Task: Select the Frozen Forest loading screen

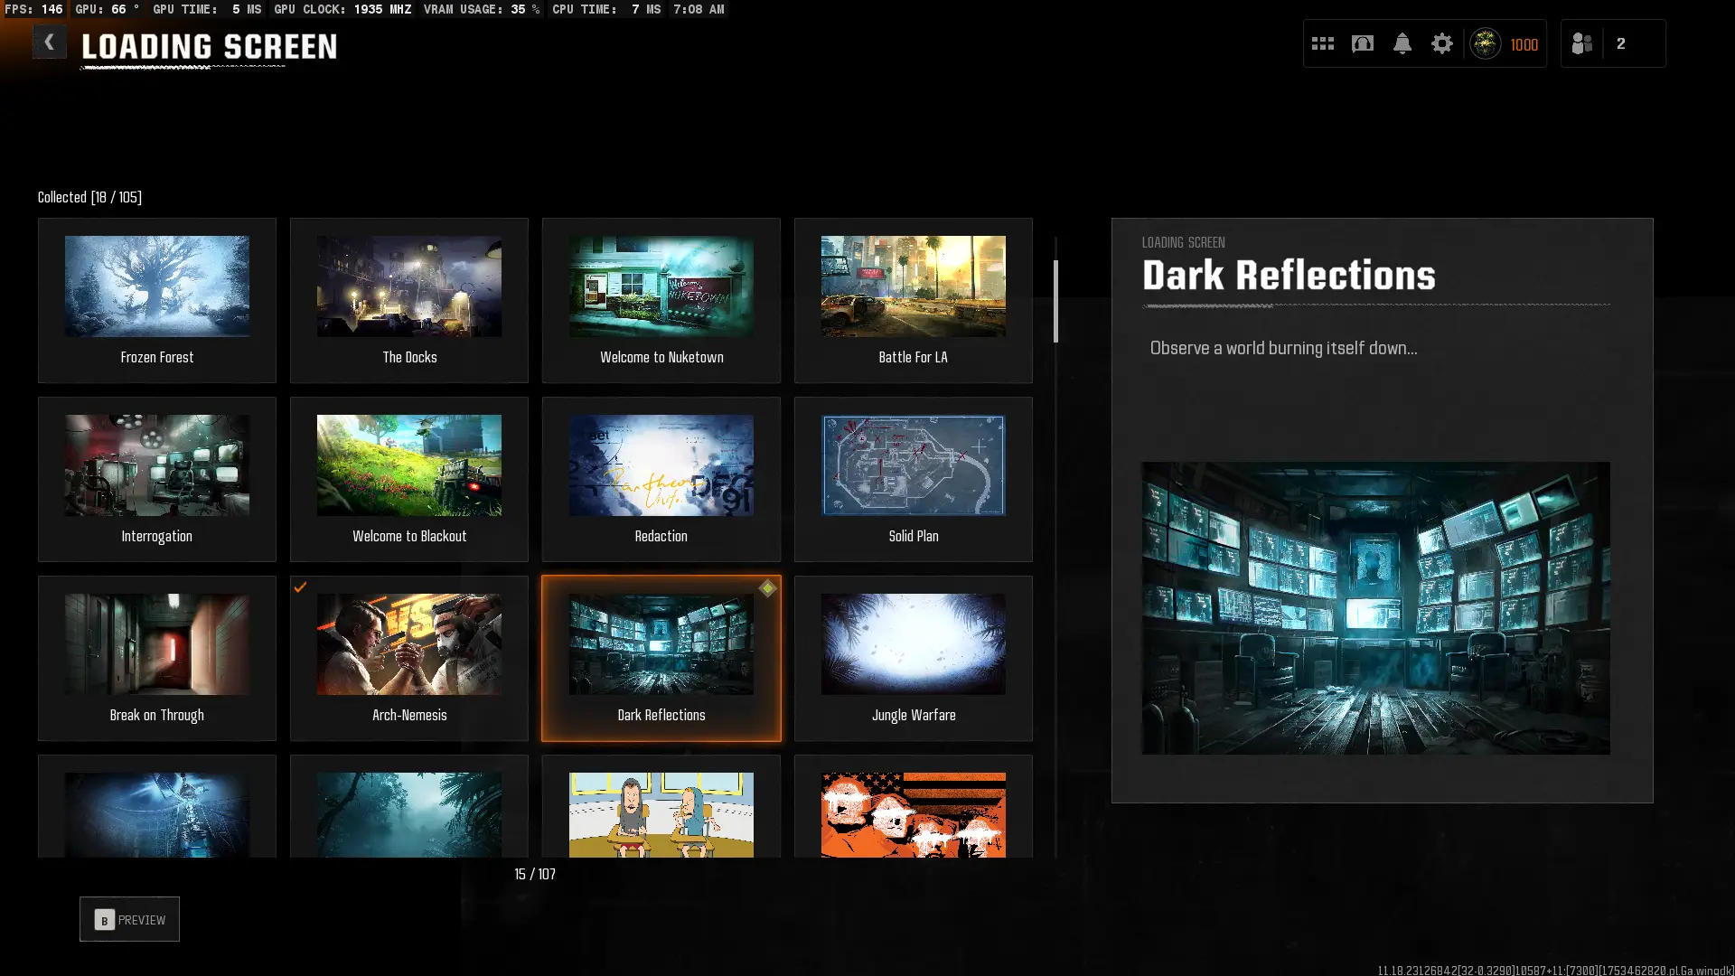Action: point(157,300)
